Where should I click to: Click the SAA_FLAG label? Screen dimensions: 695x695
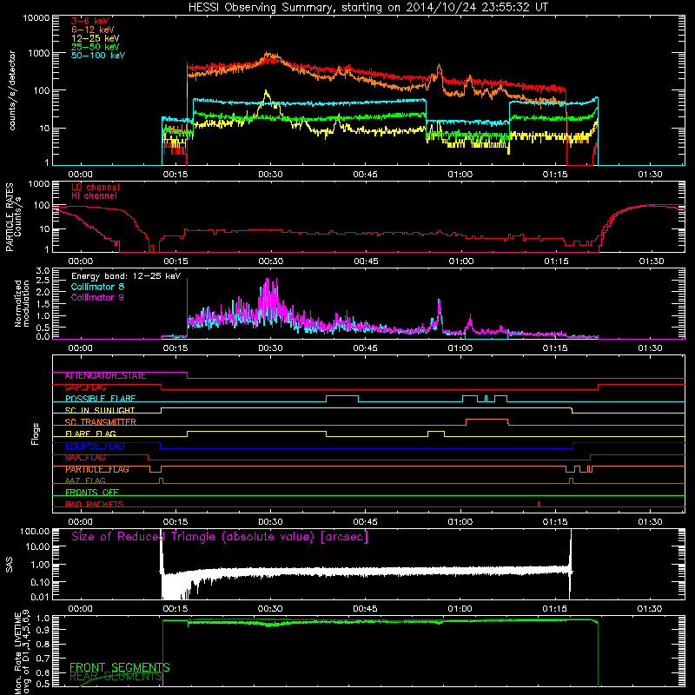point(85,458)
